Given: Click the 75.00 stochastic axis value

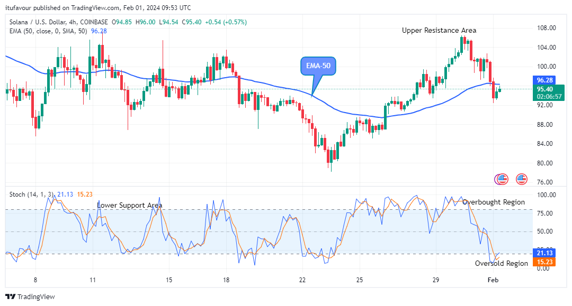Looking at the screenshot, I should [x=545, y=213].
